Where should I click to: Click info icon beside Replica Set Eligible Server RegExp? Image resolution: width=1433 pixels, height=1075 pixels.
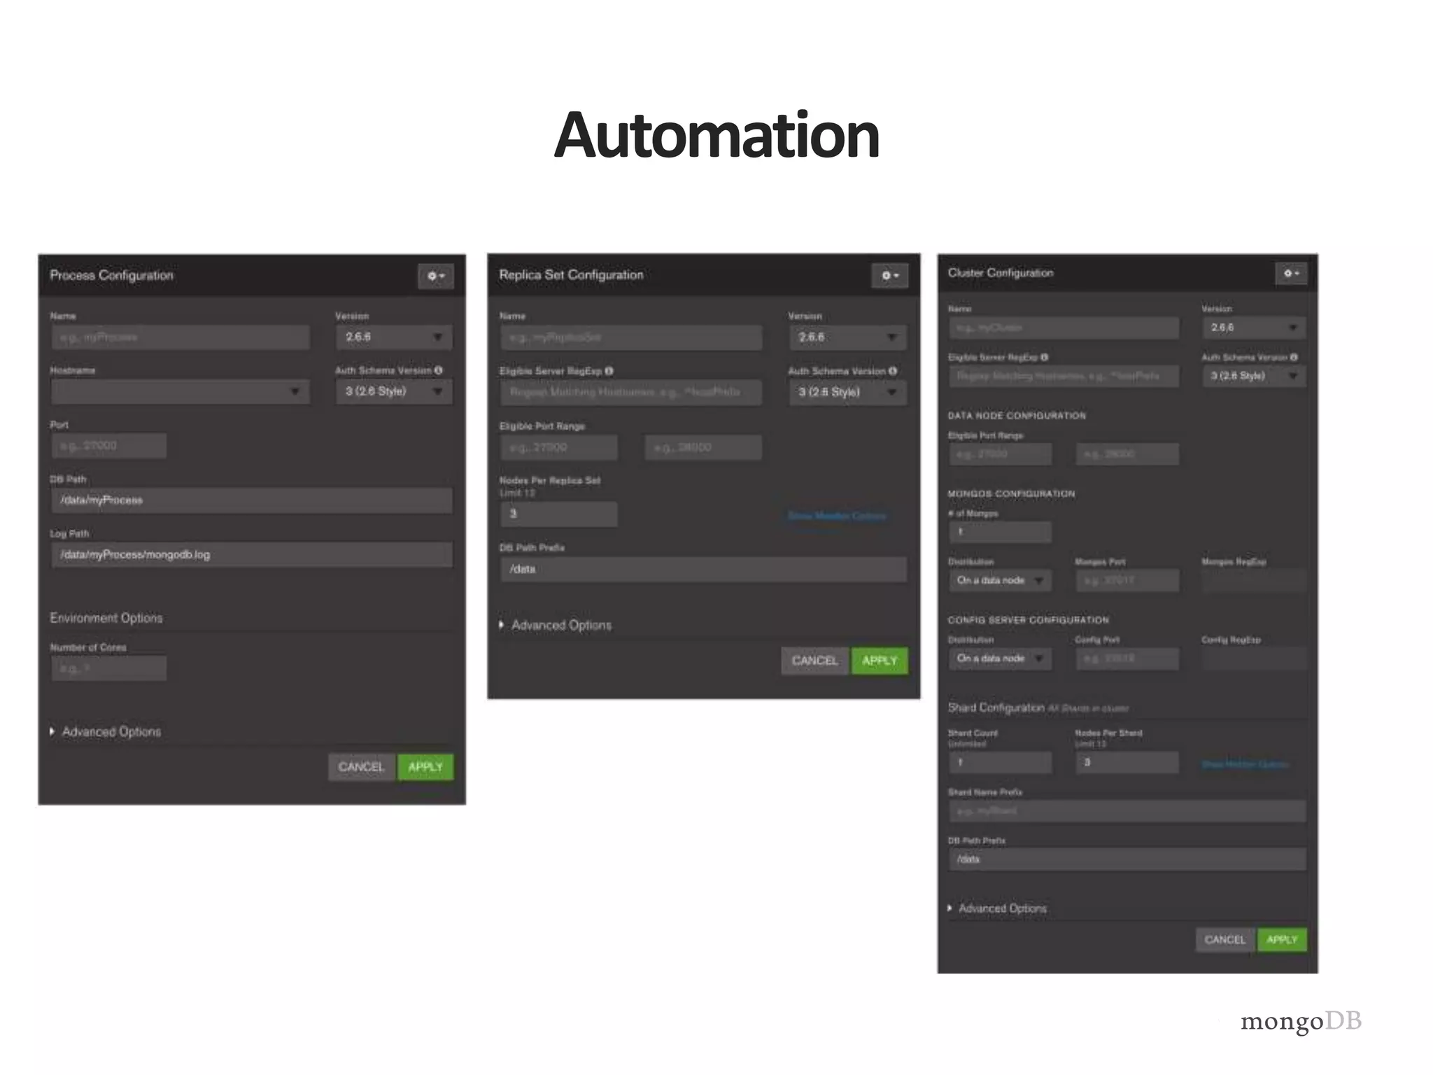[609, 371]
